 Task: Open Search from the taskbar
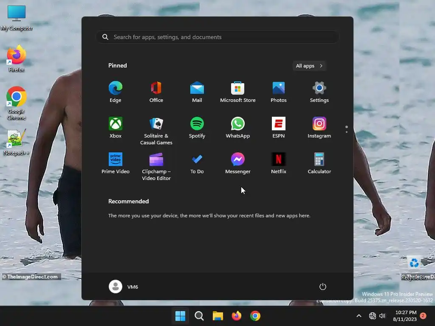[199, 316]
